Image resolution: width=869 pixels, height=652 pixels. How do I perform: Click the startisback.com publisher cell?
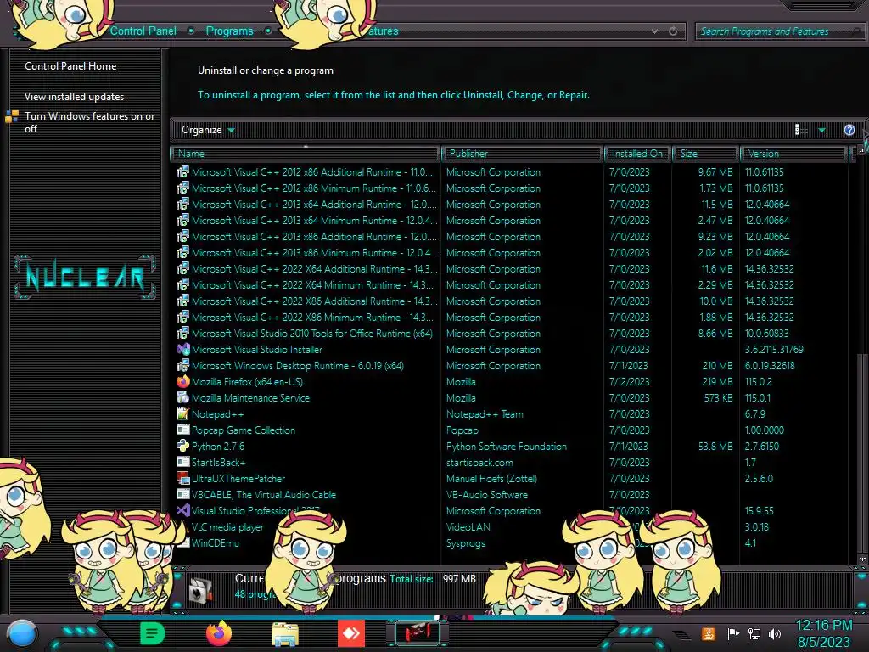pos(479,462)
